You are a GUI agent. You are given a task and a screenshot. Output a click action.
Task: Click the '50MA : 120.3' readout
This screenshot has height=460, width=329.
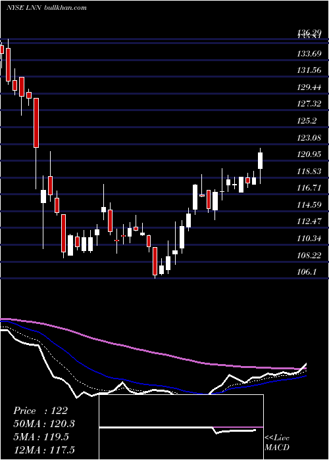tap(44, 424)
